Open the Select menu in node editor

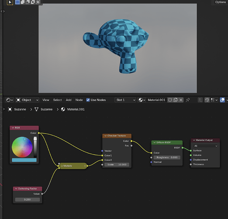coord(57,100)
